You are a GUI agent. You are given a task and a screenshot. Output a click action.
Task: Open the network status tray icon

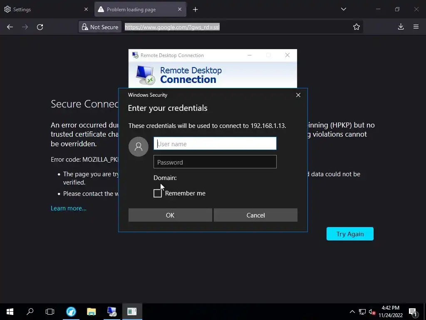362,312
